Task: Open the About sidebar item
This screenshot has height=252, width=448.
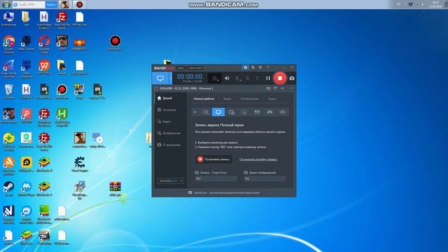Action: [x=169, y=145]
